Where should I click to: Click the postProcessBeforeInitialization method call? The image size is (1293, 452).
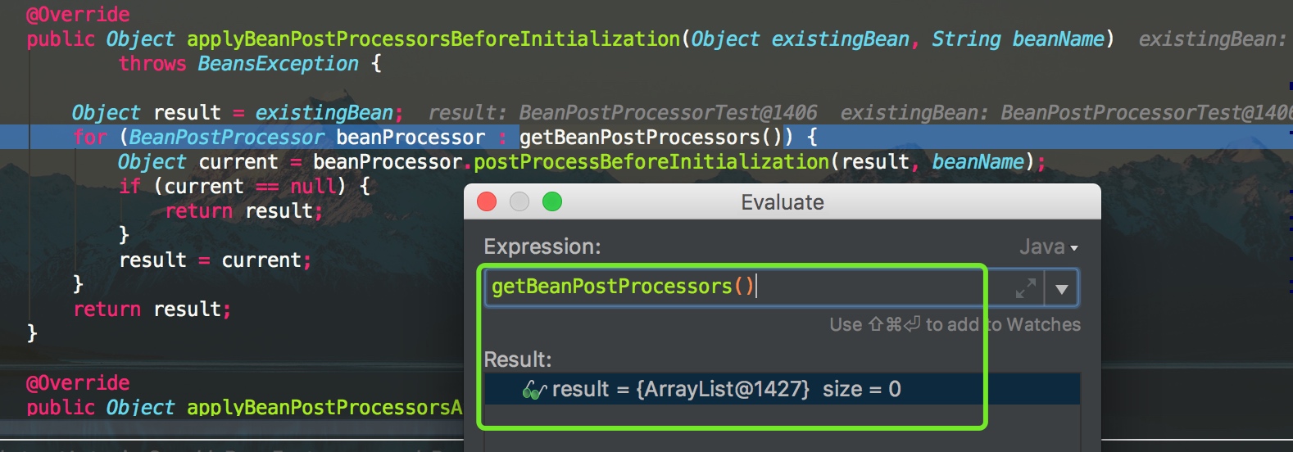651,161
